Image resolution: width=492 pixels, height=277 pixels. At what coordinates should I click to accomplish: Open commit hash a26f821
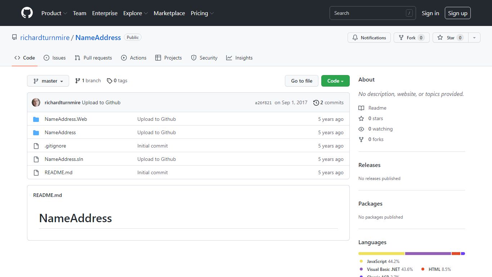(x=263, y=103)
